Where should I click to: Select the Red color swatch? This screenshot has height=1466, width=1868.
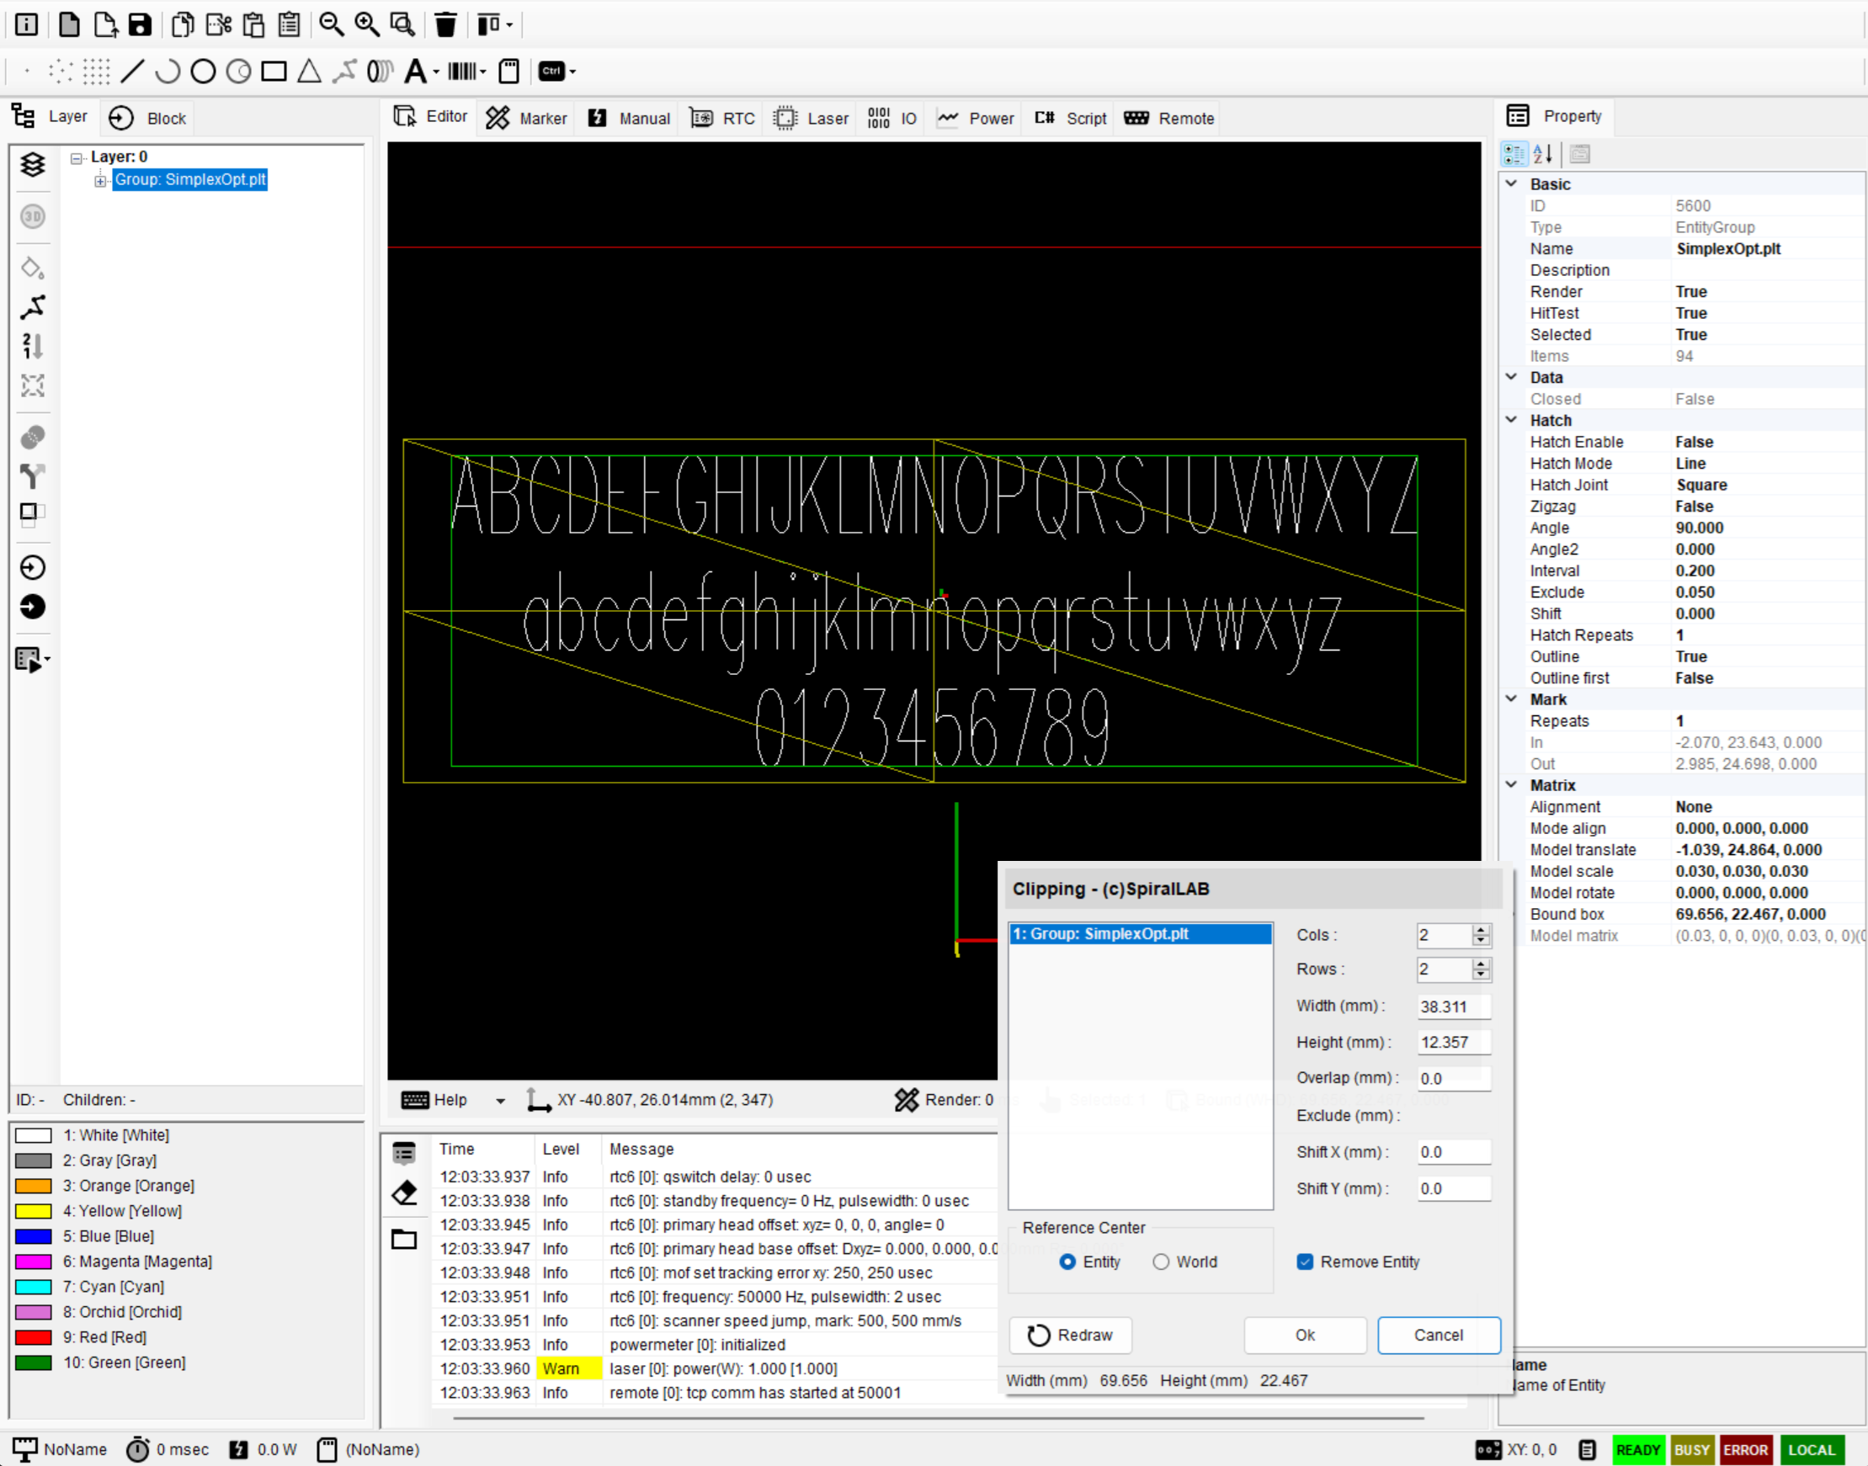34,1337
